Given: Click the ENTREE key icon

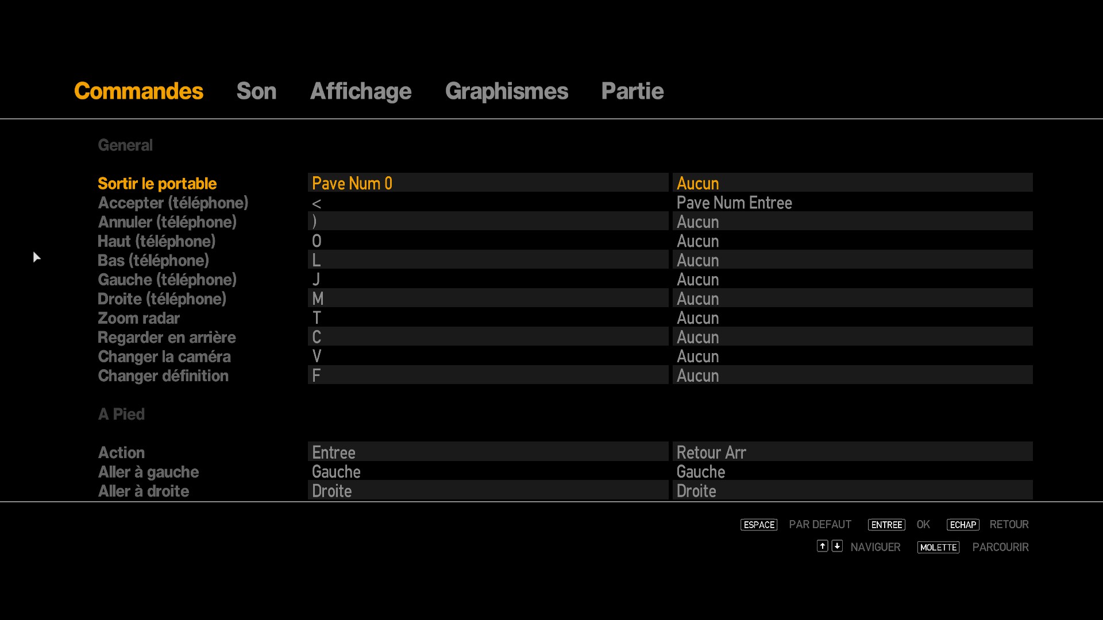Looking at the screenshot, I should click(x=886, y=525).
